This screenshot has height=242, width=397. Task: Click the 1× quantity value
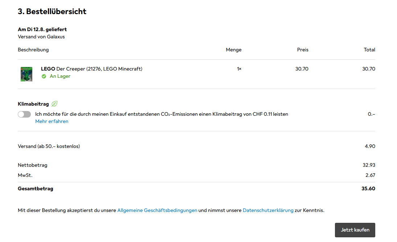(x=239, y=69)
